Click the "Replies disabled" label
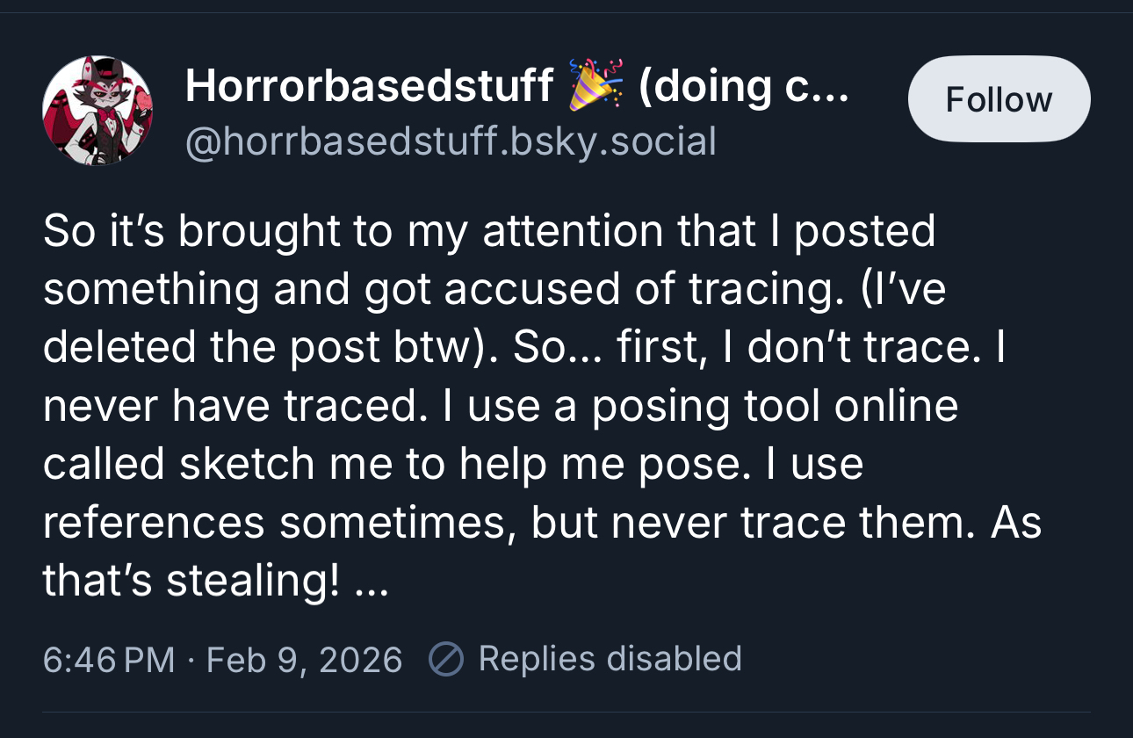Image resolution: width=1133 pixels, height=738 pixels. coord(610,659)
